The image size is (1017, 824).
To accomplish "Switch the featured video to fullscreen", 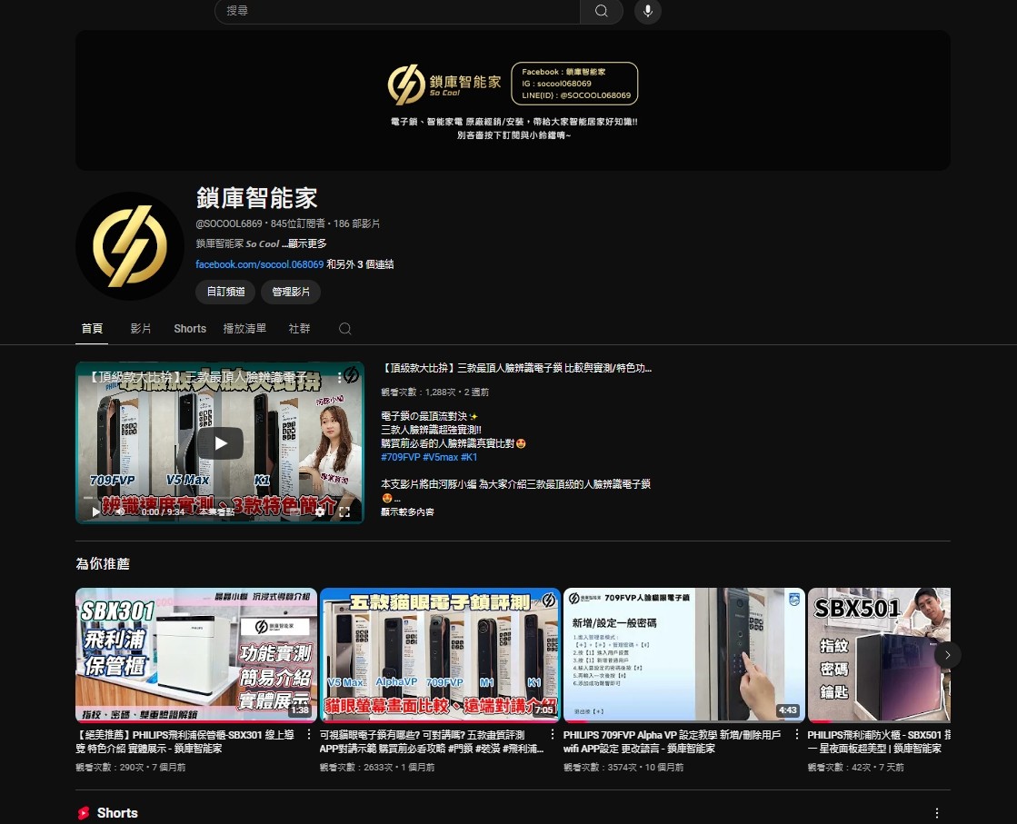I will (x=344, y=511).
